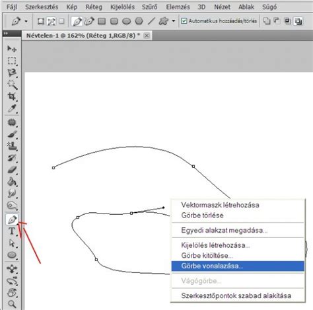Select the 3D Orbit camera tool
The width and height of the screenshot is (313, 310).
[x=12, y=281]
